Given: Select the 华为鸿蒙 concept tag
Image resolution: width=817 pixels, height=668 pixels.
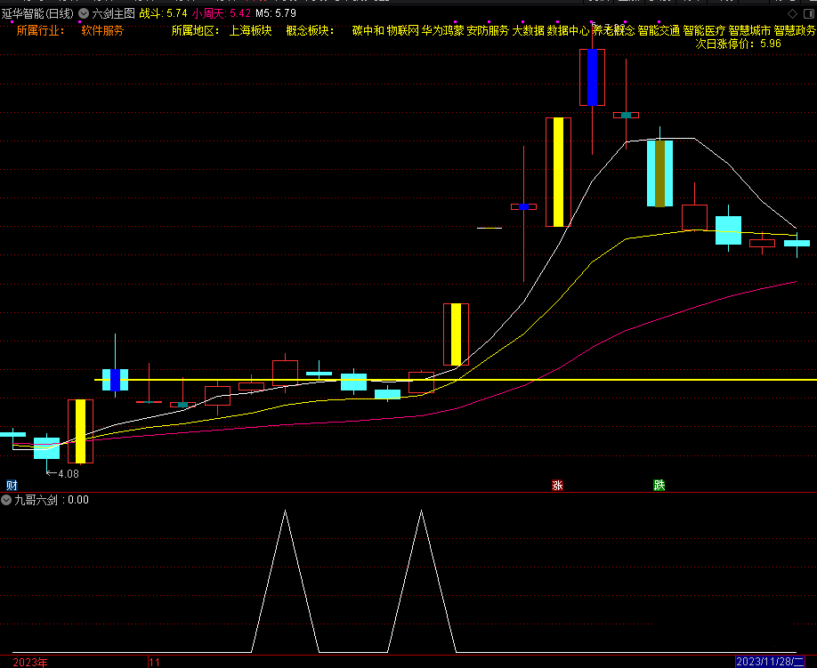Looking at the screenshot, I should pyautogui.click(x=442, y=30).
